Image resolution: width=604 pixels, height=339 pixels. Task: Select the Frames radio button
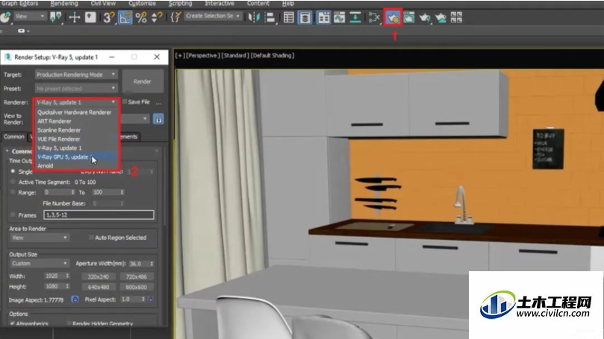click(x=13, y=215)
